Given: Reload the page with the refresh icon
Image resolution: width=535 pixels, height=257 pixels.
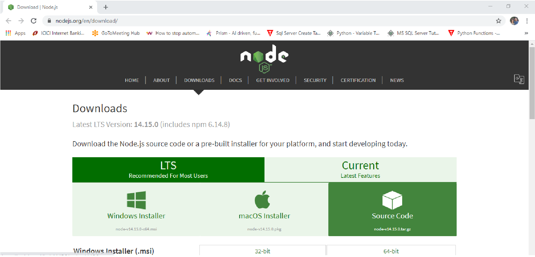Looking at the screenshot, I should (x=34, y=21).
